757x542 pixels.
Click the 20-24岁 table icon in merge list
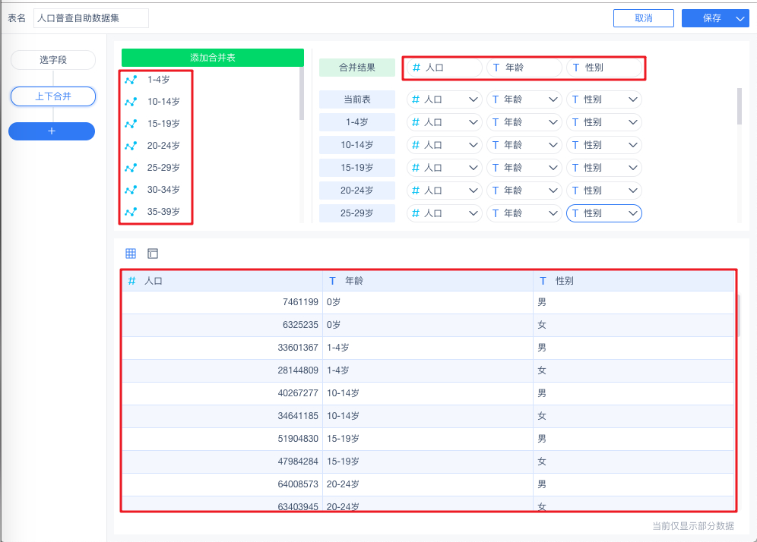click(x=131, y=146)
